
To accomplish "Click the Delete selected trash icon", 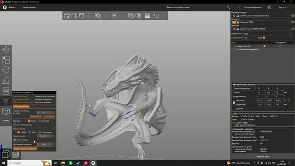I will coord(82,16).
